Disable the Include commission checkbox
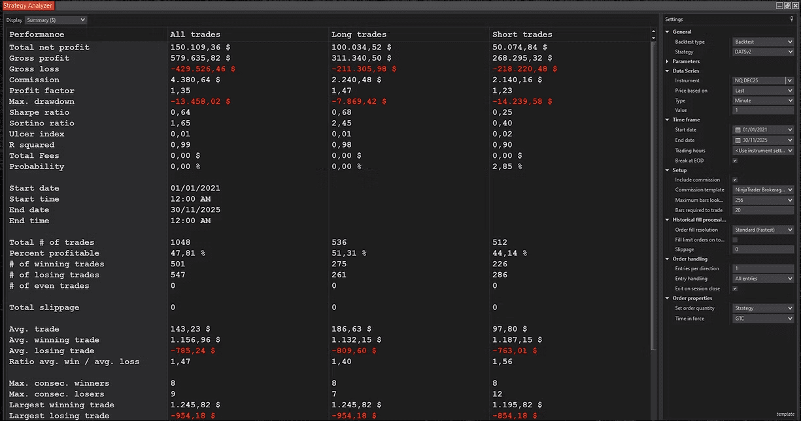801x421 pixels. [735, 179]
